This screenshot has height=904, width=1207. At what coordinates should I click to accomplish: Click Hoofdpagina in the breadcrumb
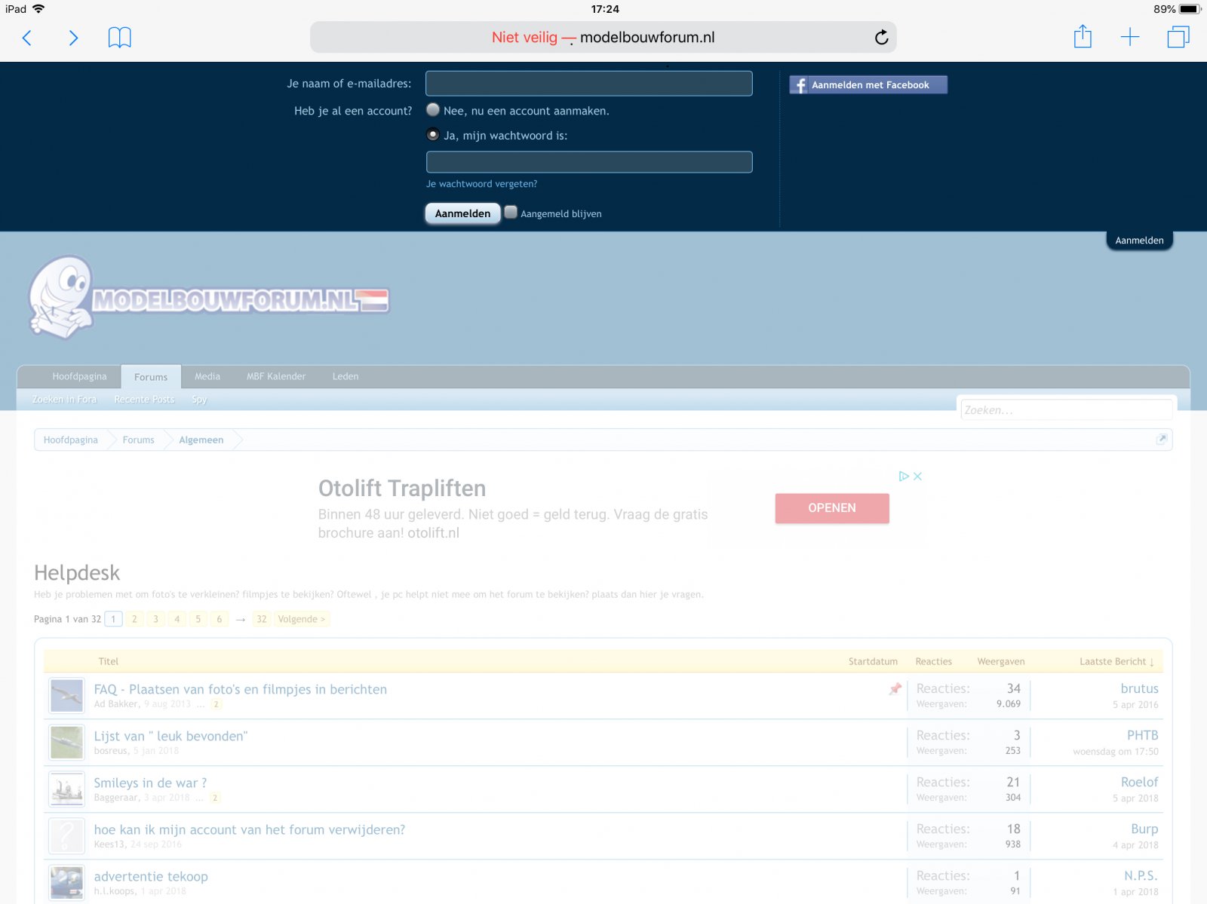point(70,440)
